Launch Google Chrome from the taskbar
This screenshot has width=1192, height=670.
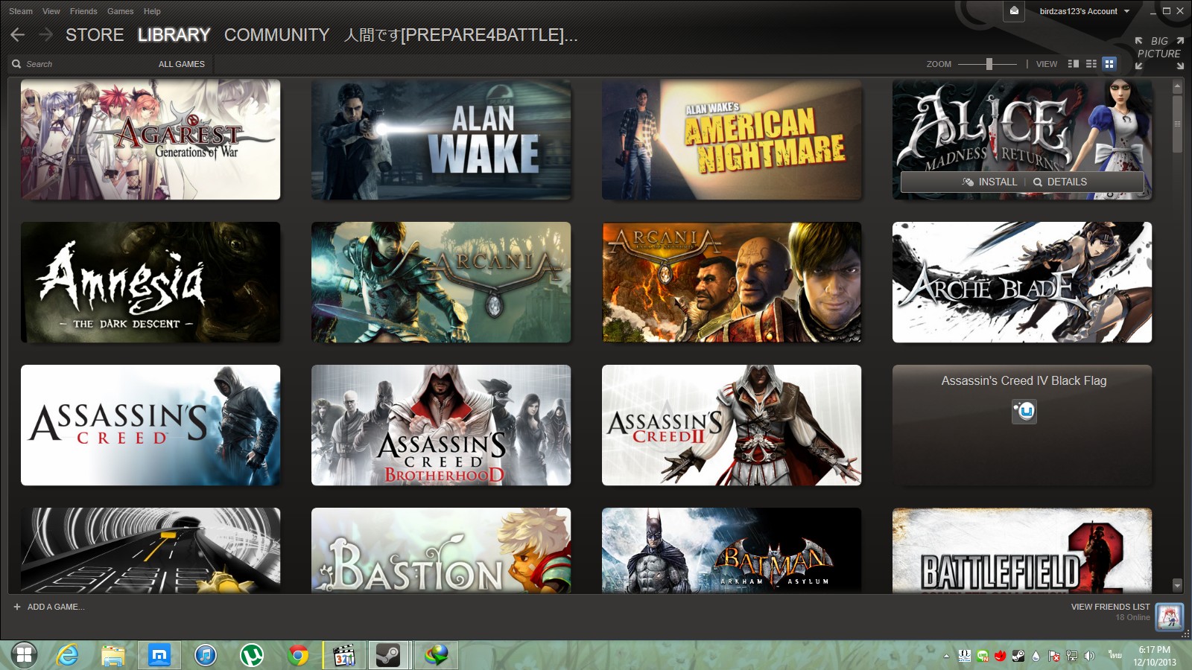298,655
